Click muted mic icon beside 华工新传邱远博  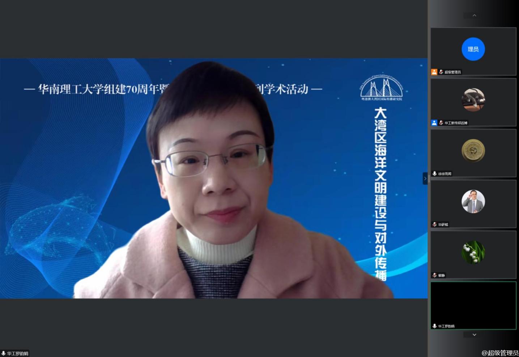pos(441,123)
